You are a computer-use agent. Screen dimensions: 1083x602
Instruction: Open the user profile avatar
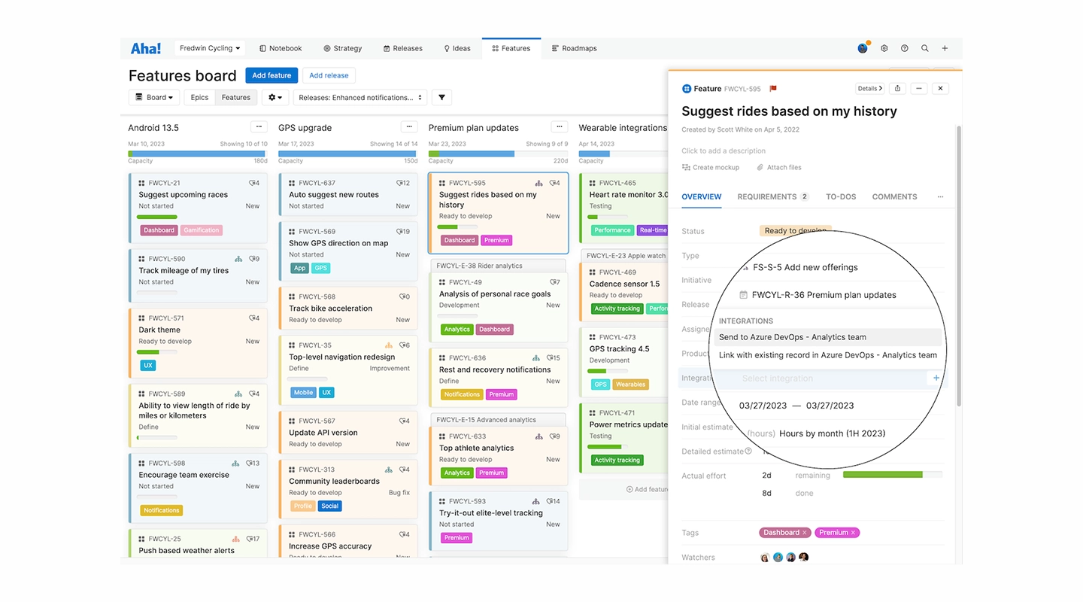tap(863, 48)
